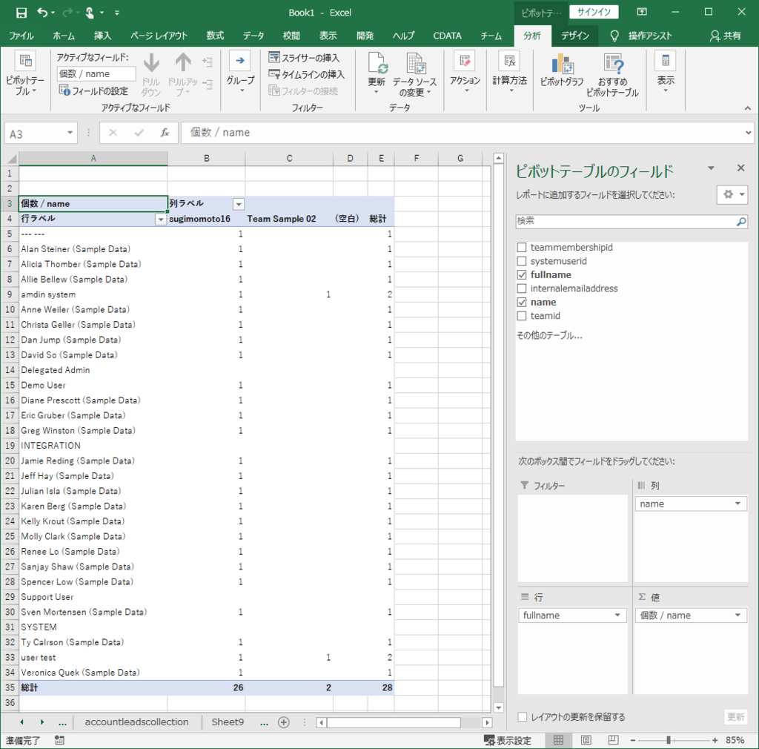Screen dimensions: 759x749
Task: Adjust the zoom slider handle
Action: click(669, 740)
